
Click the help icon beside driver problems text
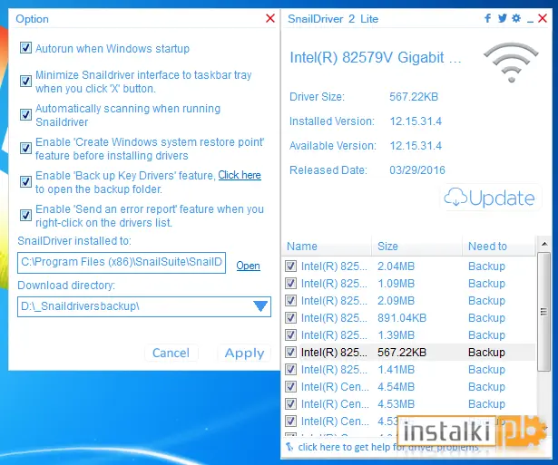(x=289, y=447)
